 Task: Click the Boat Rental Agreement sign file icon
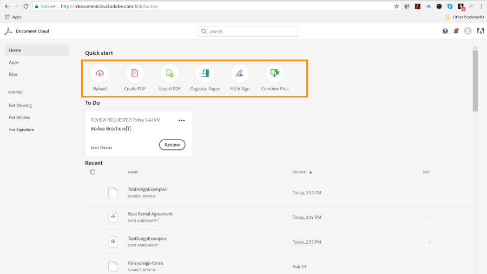coord(113,217)
